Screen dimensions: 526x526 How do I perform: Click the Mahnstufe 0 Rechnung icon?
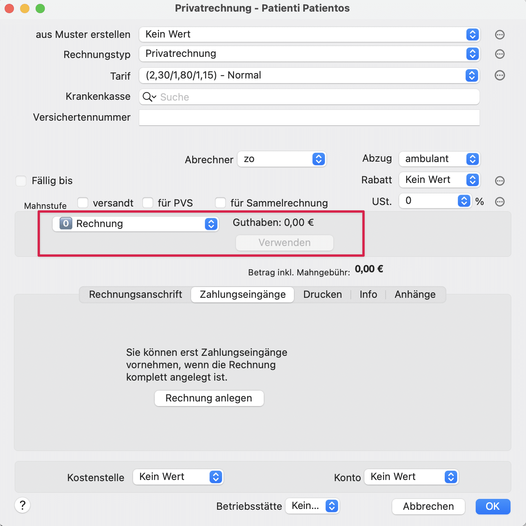click(x=66, y=224)
